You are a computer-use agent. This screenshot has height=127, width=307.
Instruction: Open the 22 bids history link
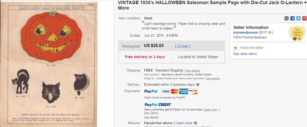point(183,46)
